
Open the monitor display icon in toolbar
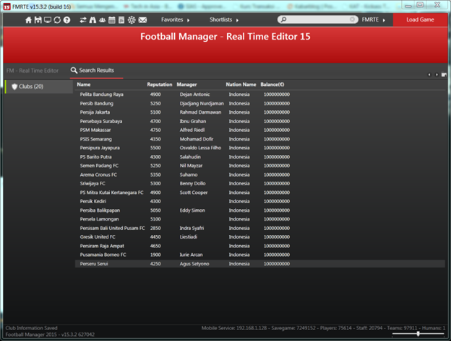coord(48,19)
